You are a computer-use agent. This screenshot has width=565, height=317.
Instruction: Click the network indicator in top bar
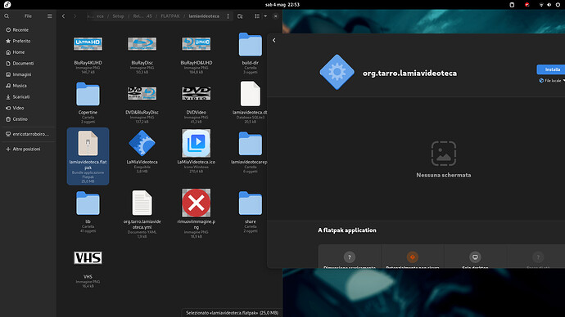point(541,5)
